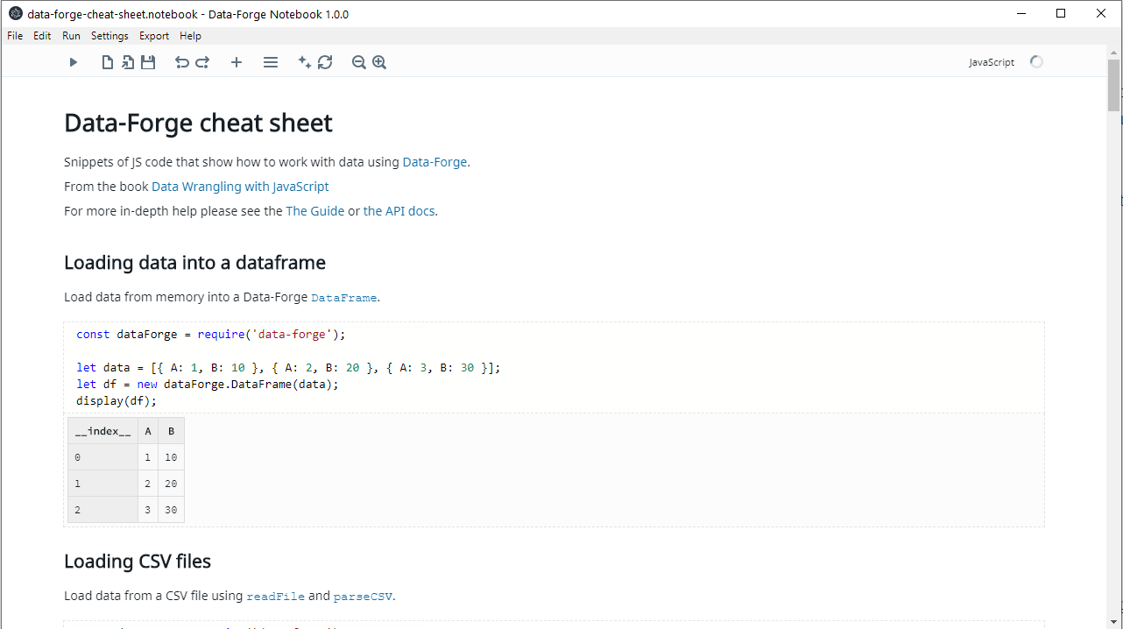Click the app logo in the title bar
1123x629 pixels.
point(16,14)
